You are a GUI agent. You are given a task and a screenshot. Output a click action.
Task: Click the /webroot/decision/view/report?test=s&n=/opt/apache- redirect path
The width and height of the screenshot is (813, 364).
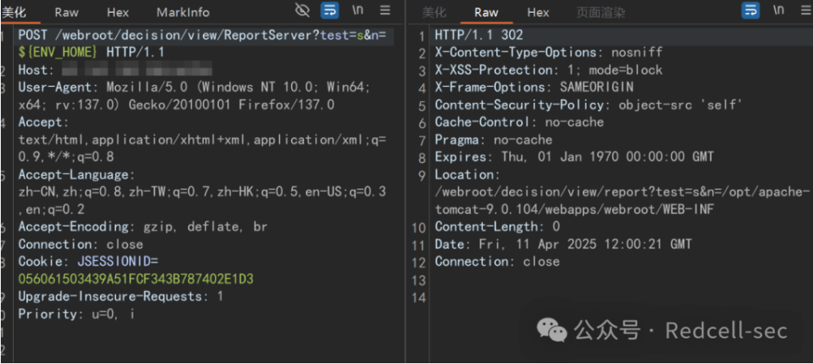pos(622,192)
